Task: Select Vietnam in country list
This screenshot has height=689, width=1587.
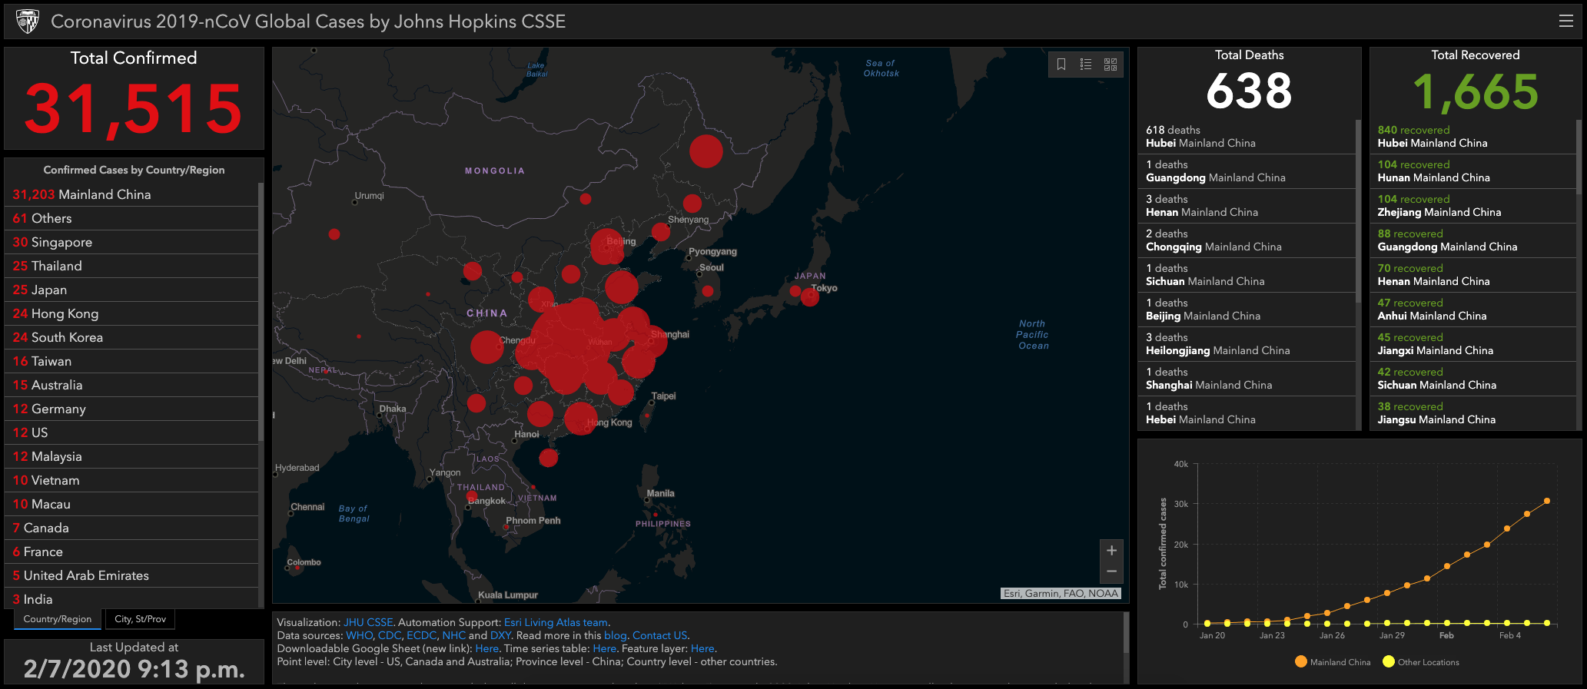Action: click(x=131, y=481)
